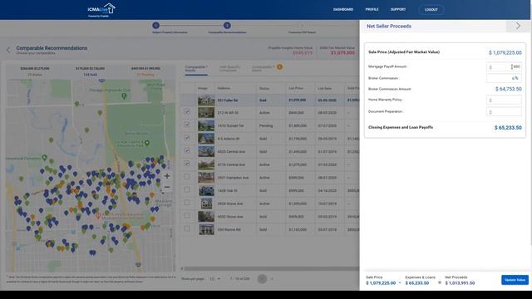This screenshot has width=532, height=299.
Task: Open the Ravine Rd property thumbnail
Action: (x=206, y=229)
